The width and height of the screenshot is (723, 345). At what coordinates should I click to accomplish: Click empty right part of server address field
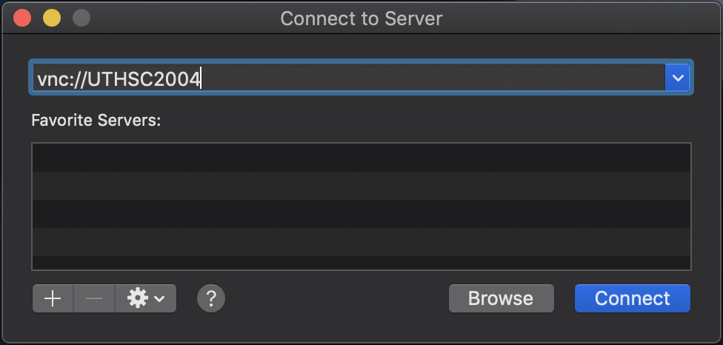click(x=433, y=78)
